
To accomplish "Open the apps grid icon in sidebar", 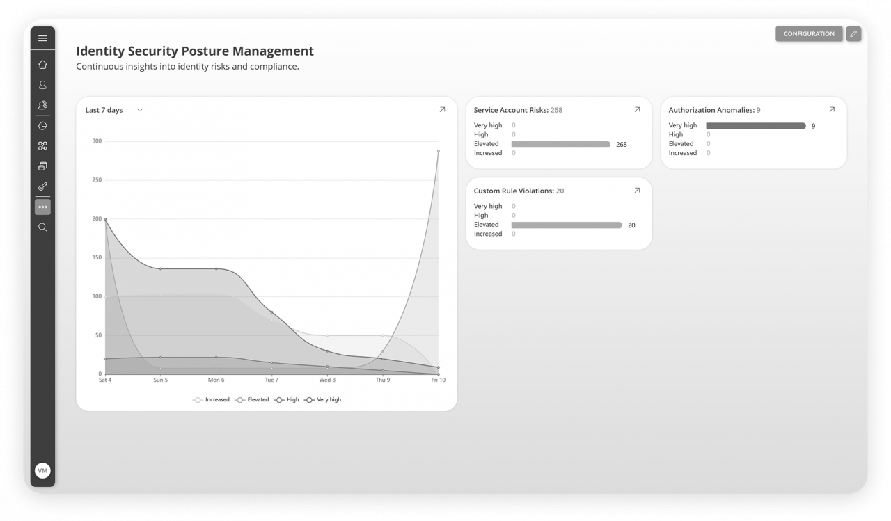I will (x=42, y=145).
